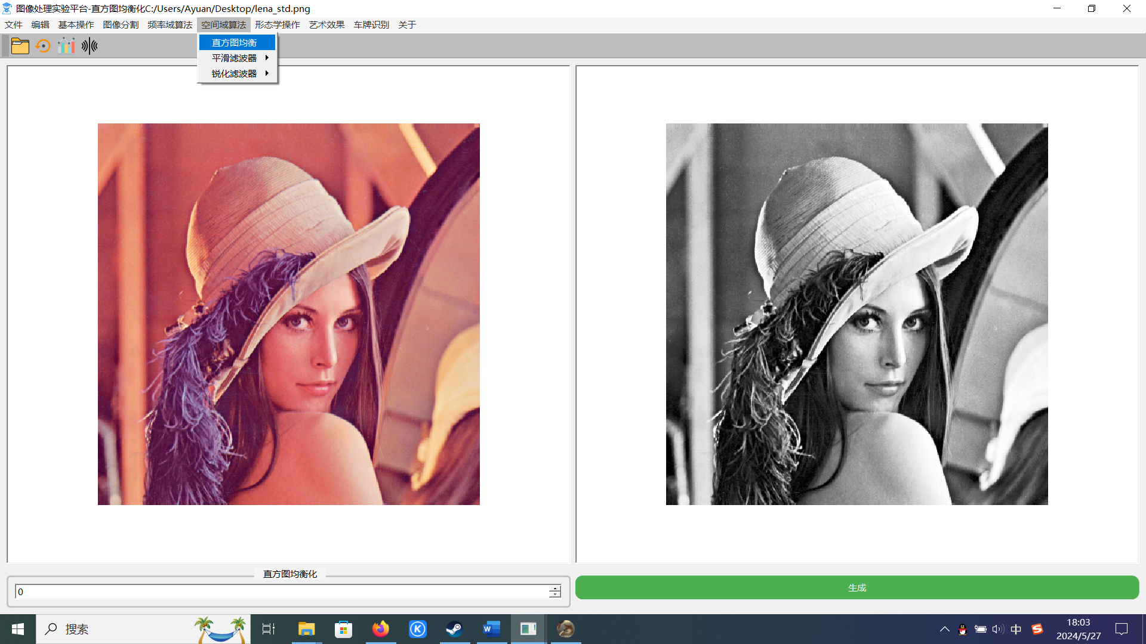Click the grayscale result image on the right
Screen dimensions: 1146x644
click(857, 314)
